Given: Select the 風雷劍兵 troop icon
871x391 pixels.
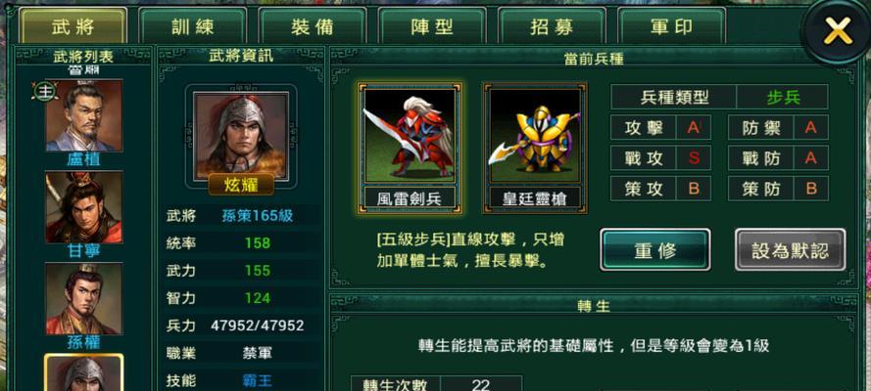Looking at the screenshot, I should 410,135.
